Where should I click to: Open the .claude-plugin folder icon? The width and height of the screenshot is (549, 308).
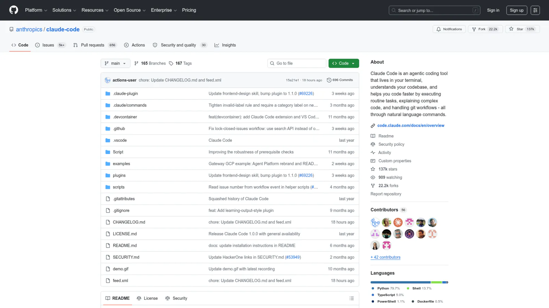108,94
